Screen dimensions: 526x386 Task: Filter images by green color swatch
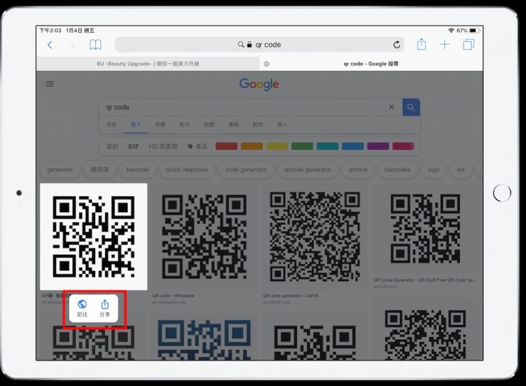(302, 146)
